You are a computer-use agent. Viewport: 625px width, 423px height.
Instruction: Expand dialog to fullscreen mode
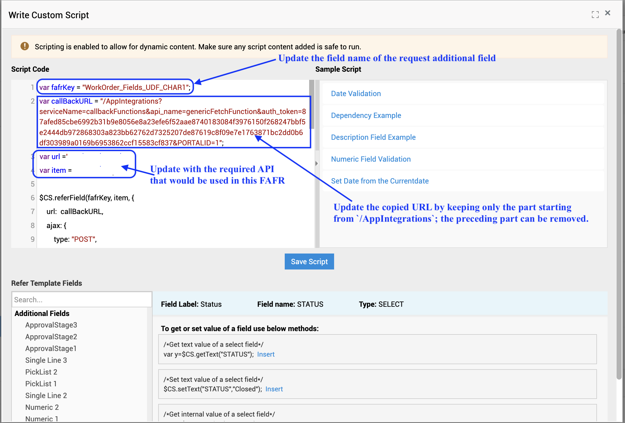tap(595, 14)
